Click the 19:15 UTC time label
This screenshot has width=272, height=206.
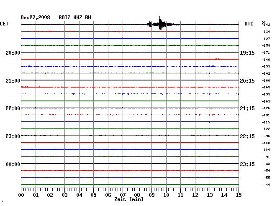click(x=247, y=53)
